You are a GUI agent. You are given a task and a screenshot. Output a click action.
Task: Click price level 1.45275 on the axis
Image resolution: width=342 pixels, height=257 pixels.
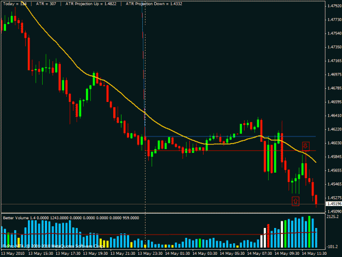click(334, 198)
